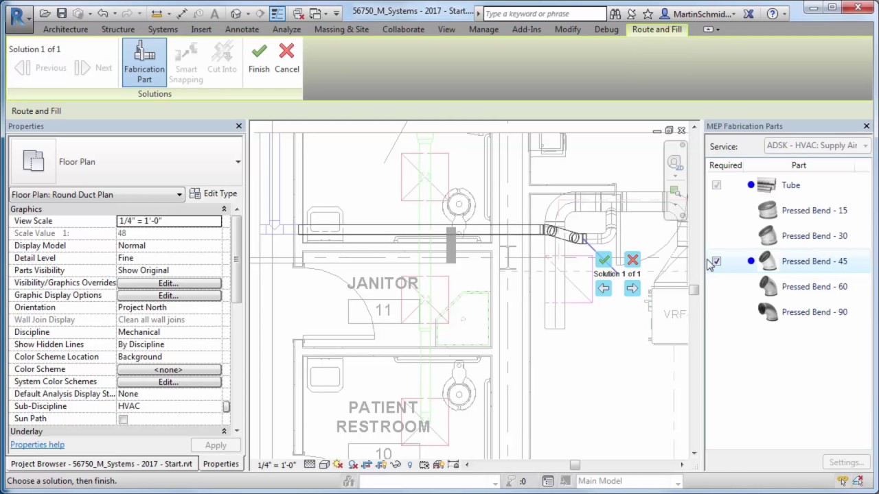Toggle the Sub-Discipline parameter small button
The width and height of the screenshot is (879, 494).
[x=226, y=407]
